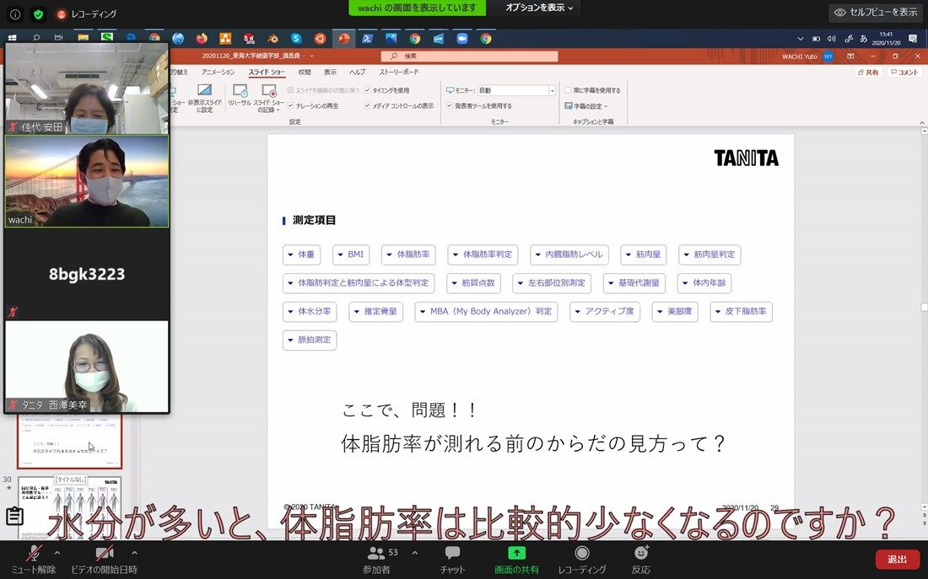Select the 基礎代謝量 tag on the slide
The image size is (928, 579).
click(634, 282)
